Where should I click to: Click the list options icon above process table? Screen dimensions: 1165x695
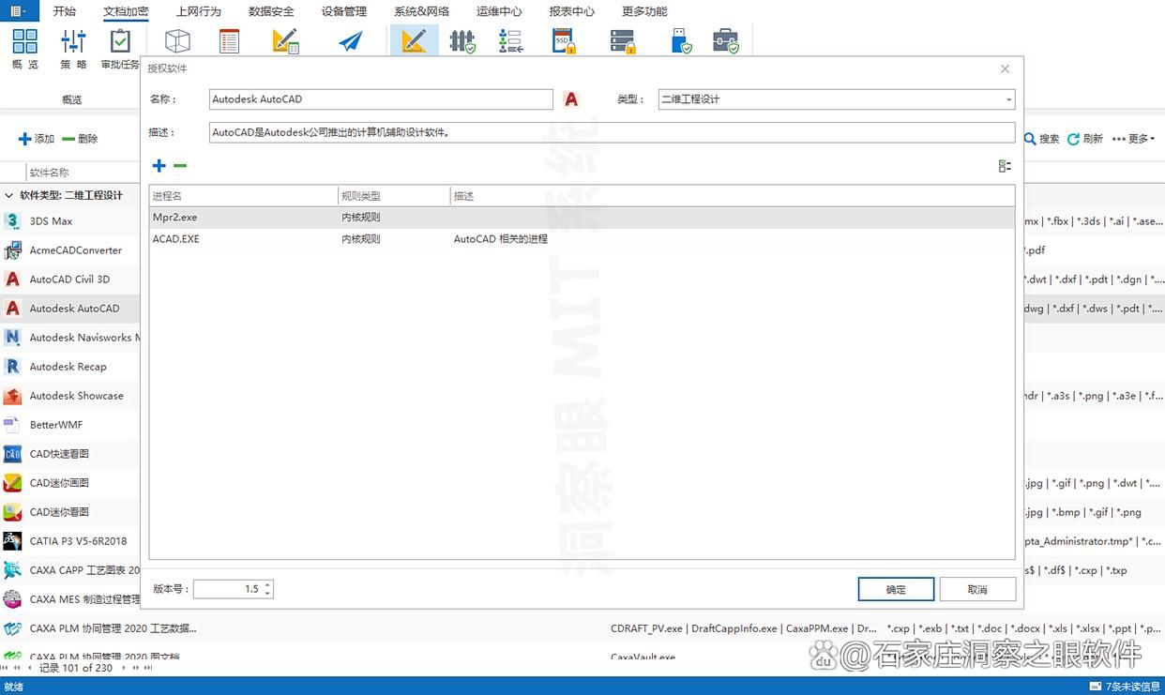(1005, 166)
